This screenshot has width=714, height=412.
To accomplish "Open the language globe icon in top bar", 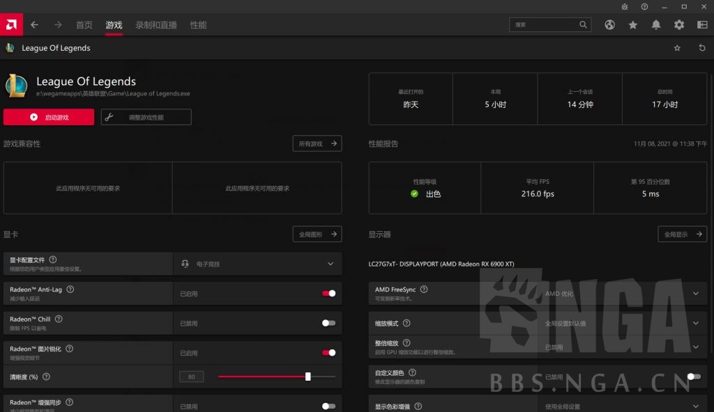I will click(x=609, y=24).
